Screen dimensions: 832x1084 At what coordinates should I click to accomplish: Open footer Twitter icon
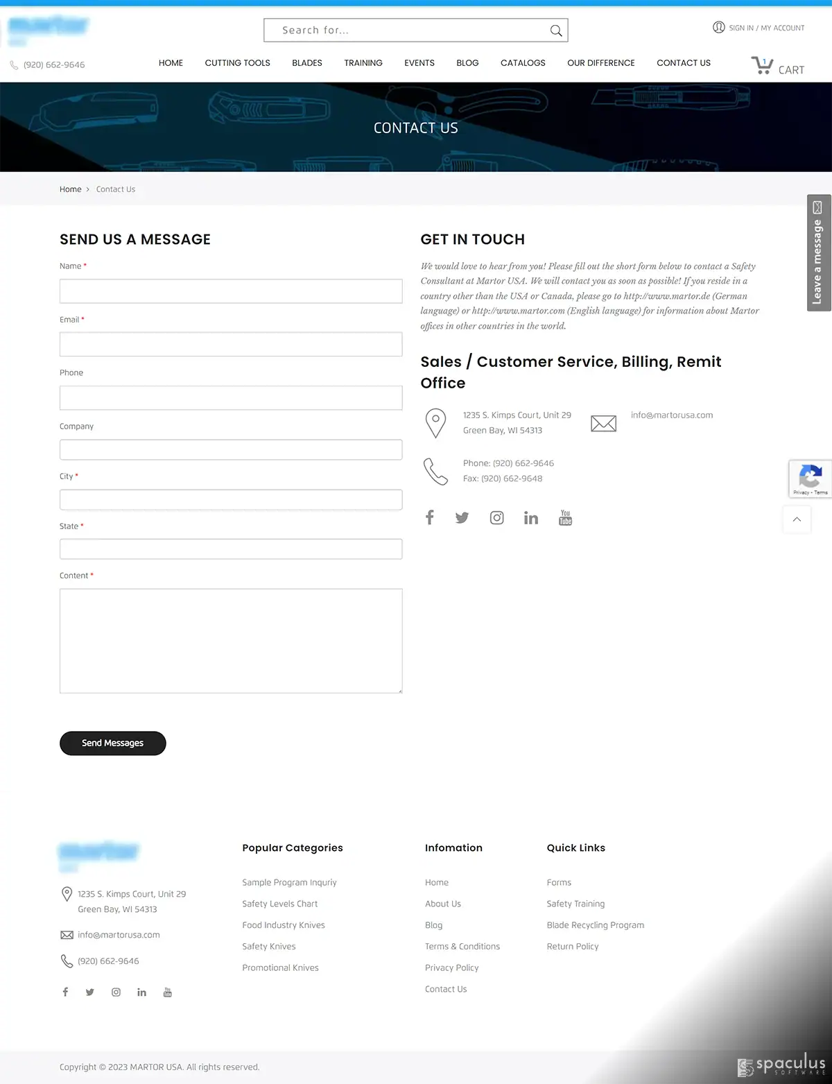[90, 992]
